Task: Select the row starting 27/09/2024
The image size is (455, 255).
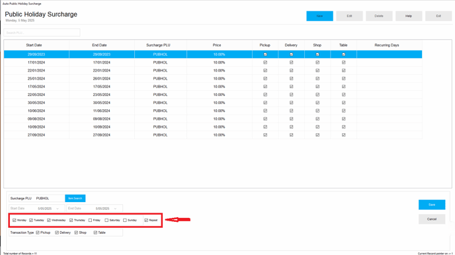Action: coord(213,135)
